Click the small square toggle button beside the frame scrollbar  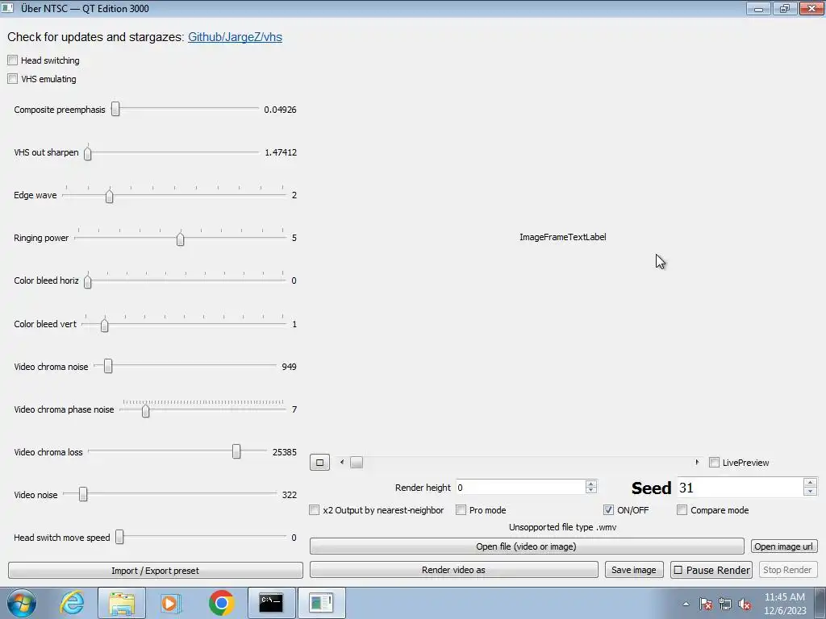(319, 463)
